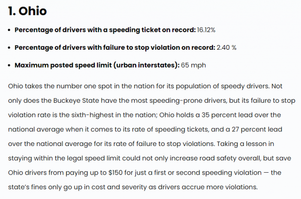The width and height of the screenshot is (301, 199).
Task: Click the phrase "Ohio takes the number one spot"
Action: click(x=60, y=86)
